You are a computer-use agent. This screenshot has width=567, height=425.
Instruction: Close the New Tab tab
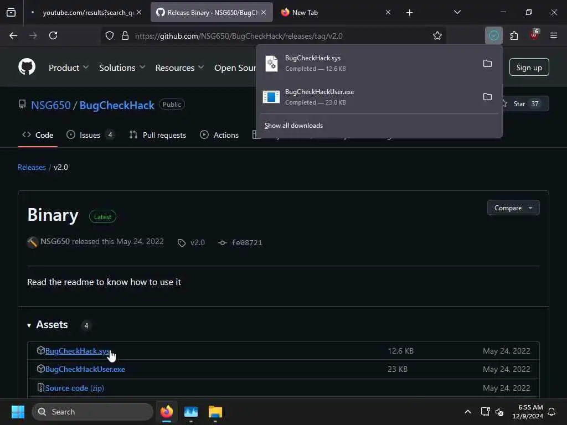click(x=388, y=12)
